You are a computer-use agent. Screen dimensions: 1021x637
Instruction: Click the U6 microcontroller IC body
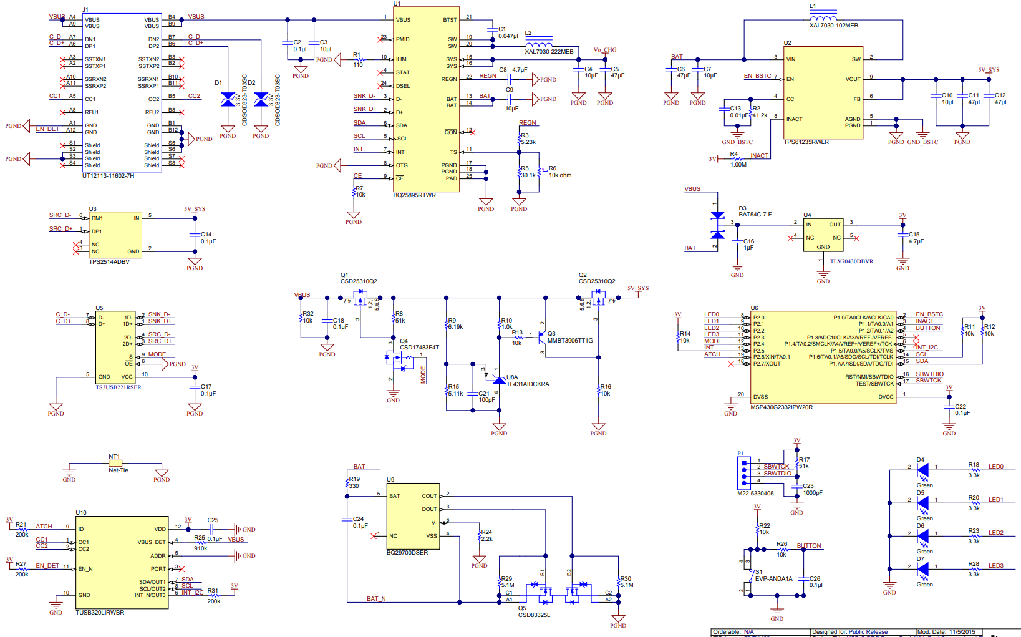point(823,357)
